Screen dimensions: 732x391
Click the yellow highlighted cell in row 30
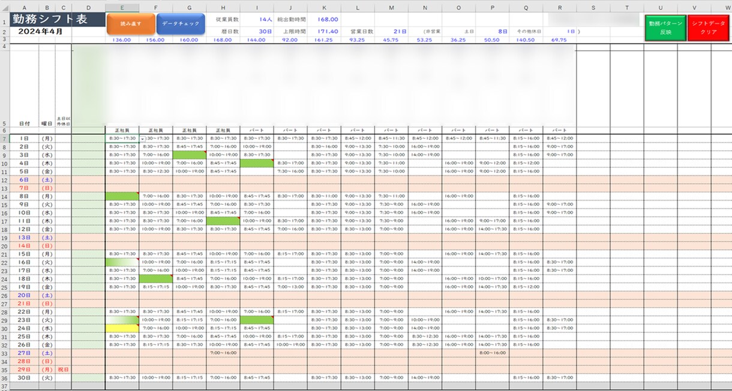click(x=122, y=328)
